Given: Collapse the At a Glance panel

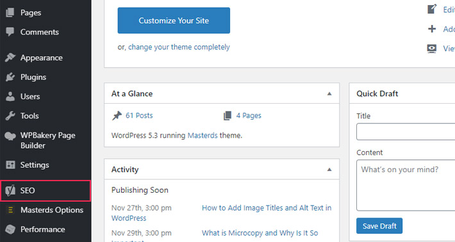Looking at the screenshot, I should [x=329, y=93].
